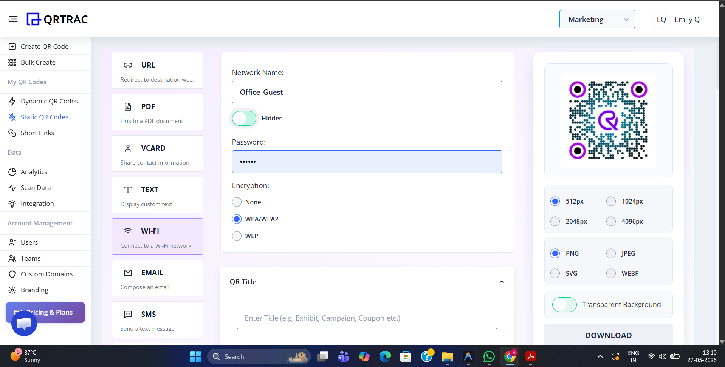Open Microsoft Teams from the taskbar
Image resolution: width=725 pixels, height=367 pixels.
pyautogui.click(x=343, y=356)
